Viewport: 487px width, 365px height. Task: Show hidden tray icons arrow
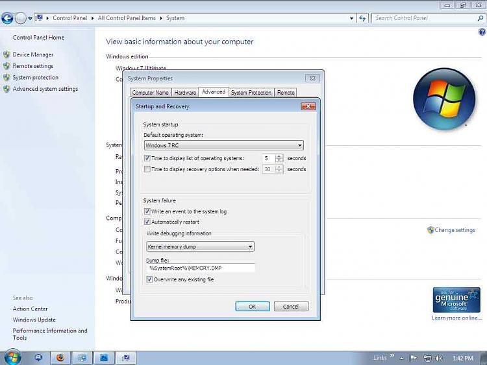coord(401,358)
